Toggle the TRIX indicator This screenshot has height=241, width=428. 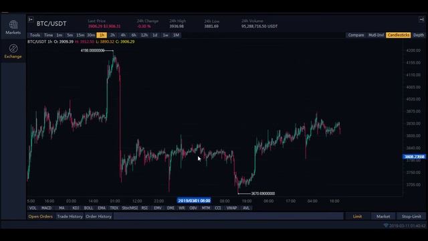[114, 208]
